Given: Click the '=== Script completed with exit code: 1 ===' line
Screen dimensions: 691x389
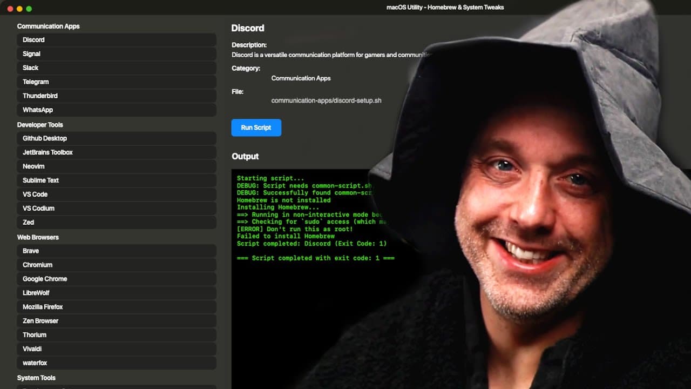Looking at the screenshot, I should click(315, 258).
